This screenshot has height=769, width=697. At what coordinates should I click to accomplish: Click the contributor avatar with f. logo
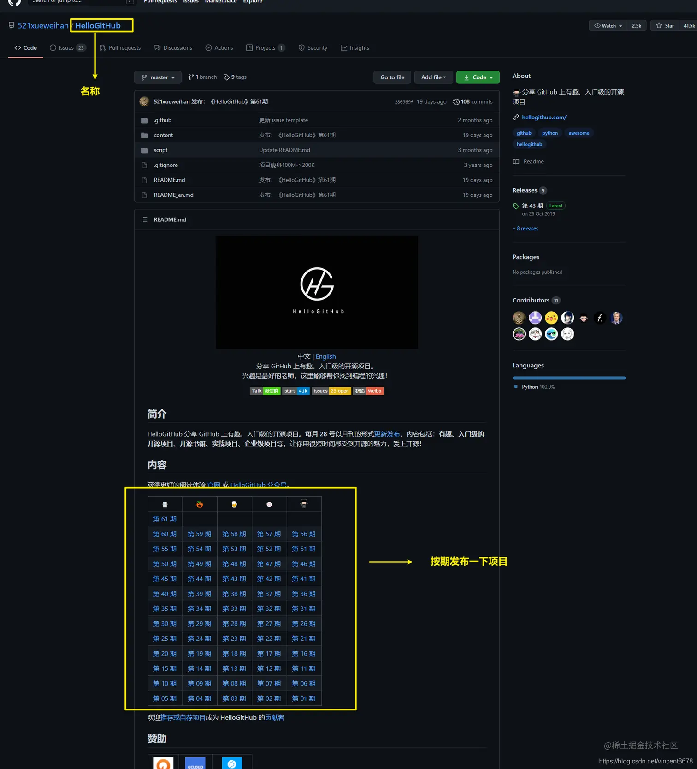(600, 318)
